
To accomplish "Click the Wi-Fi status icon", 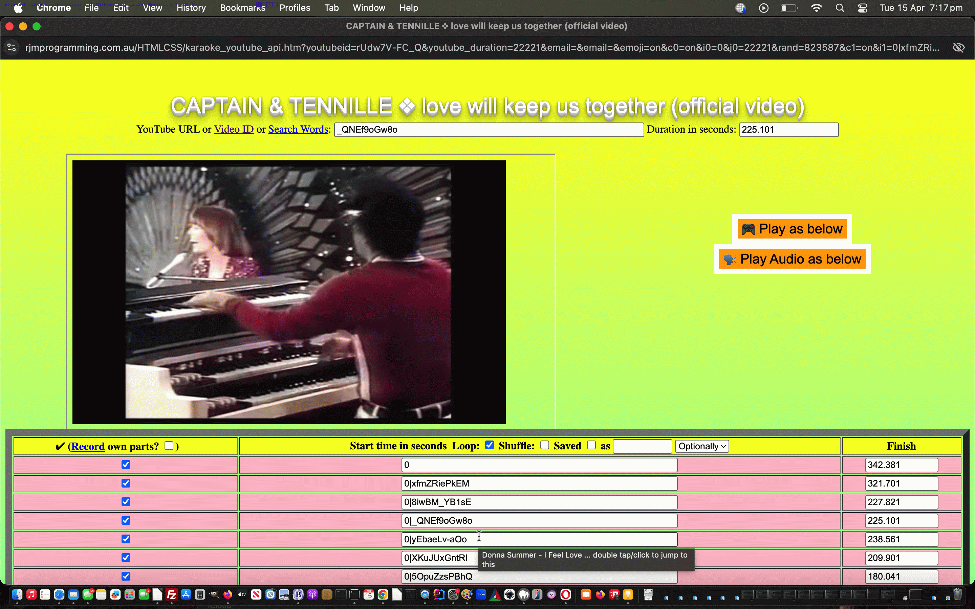I will [816, 8].
